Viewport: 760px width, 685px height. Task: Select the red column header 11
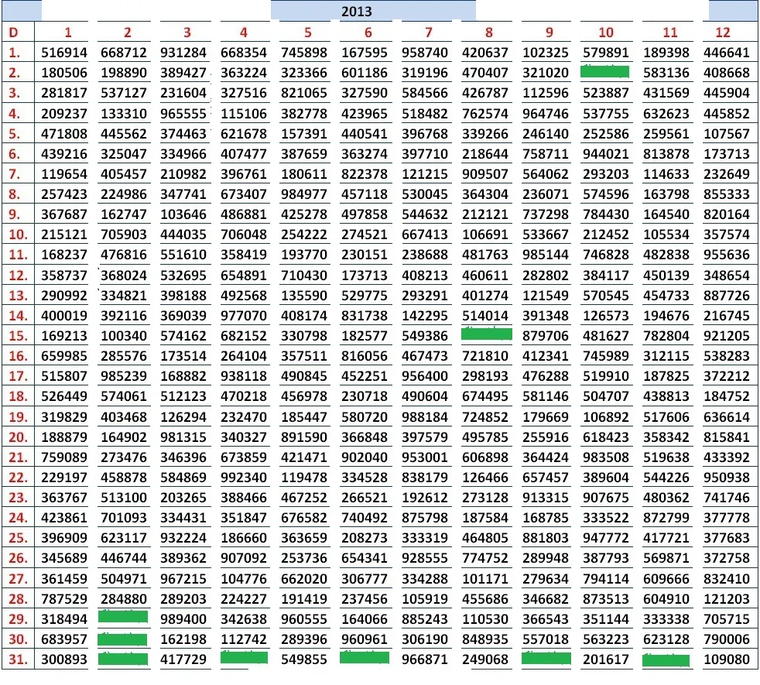coord(670,33)
